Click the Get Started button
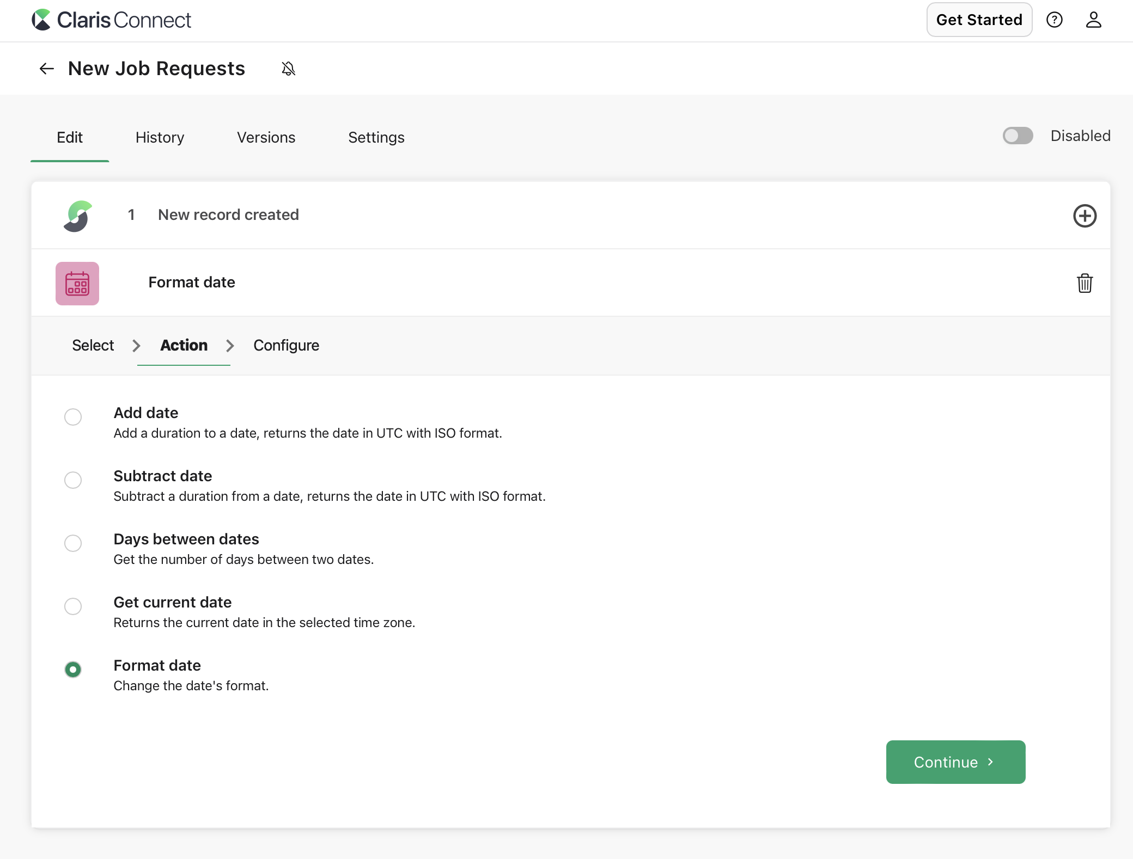The height and width of the screenshot is (859, 1133). coord(979,20)
